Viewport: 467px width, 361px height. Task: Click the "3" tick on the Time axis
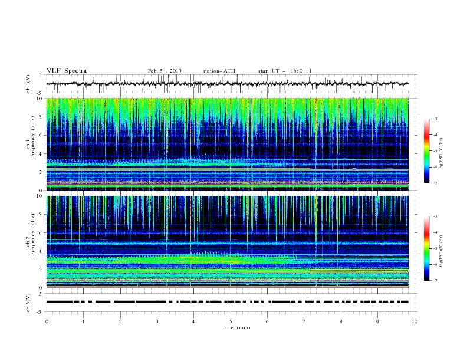pyautogui.click(x=157, y=321)
